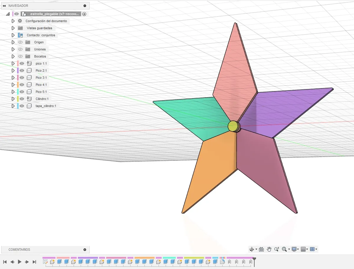This screenshot has width=354, height=269.
Task: Hide the tapa_cilindro:1 component
Action: click(22, 106)
